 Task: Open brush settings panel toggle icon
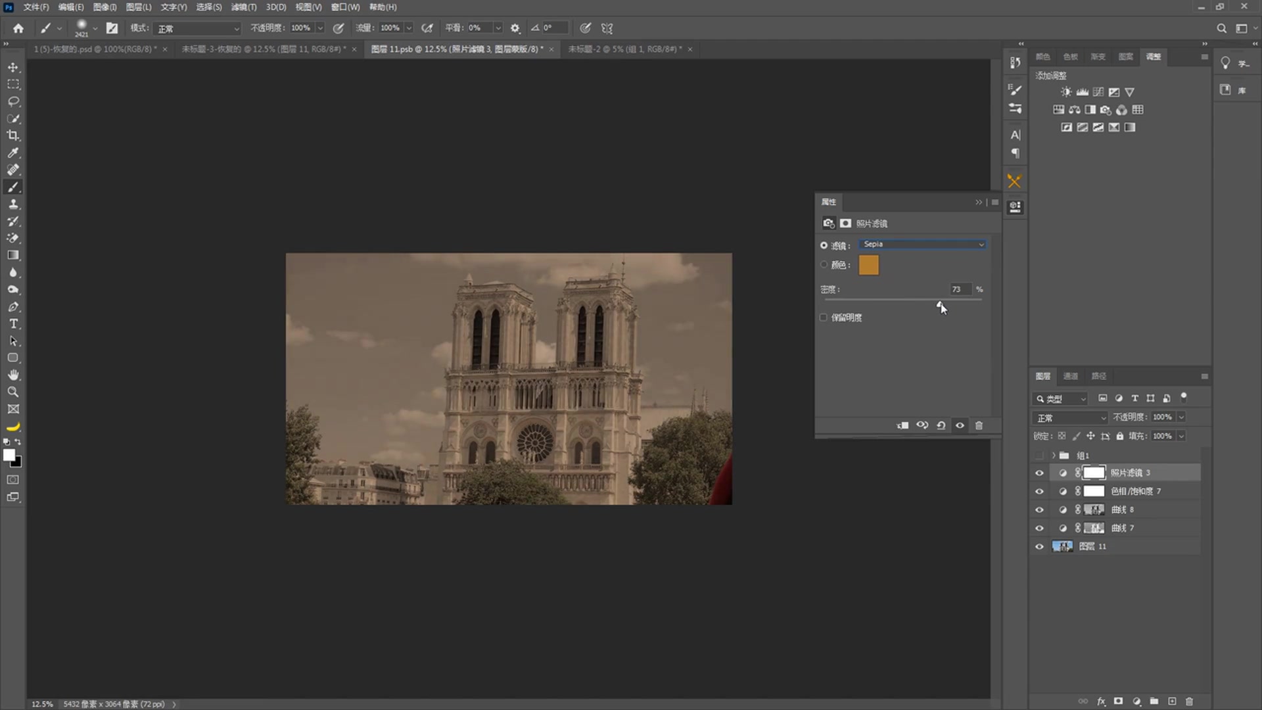point(112,28)
